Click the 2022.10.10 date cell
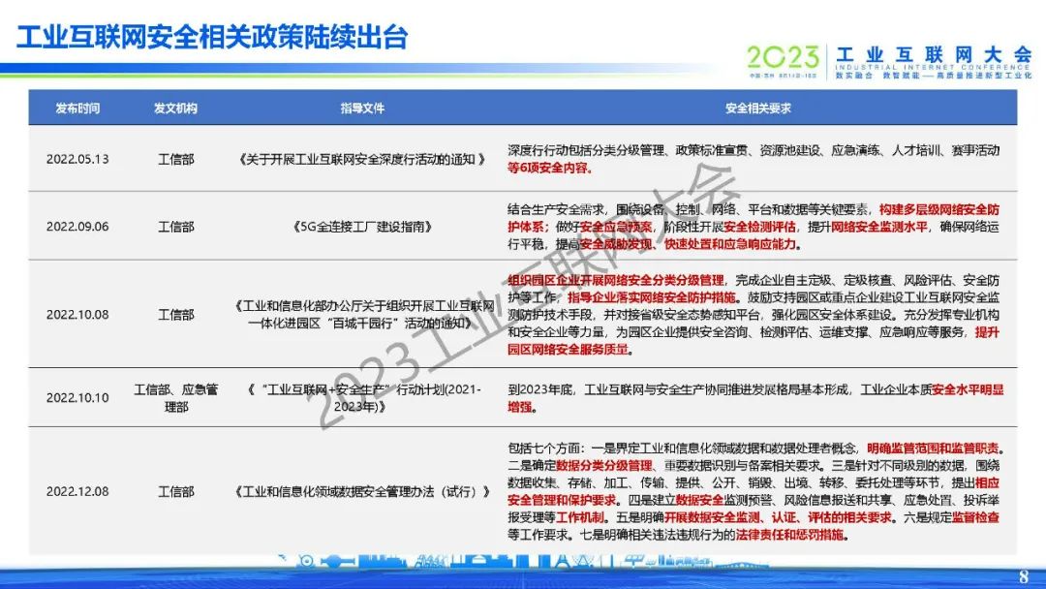The height and width of the screenshot is (589, 1046). tap(77, 397)
